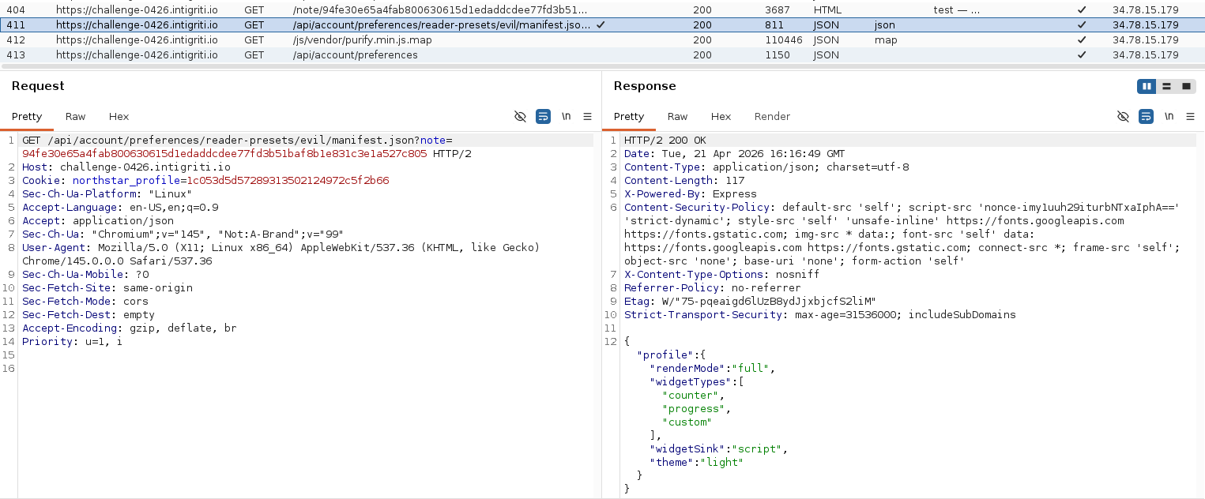This screenshot has height=499, width=1205.
Task: Open the Response panel hamburger menu
Action: tap(1190, 116)
